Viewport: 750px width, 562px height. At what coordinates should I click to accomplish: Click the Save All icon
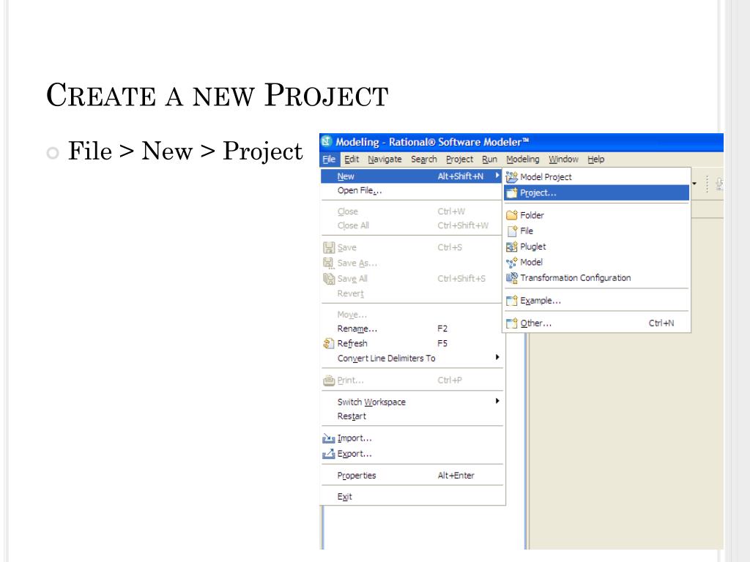point(329,279)
